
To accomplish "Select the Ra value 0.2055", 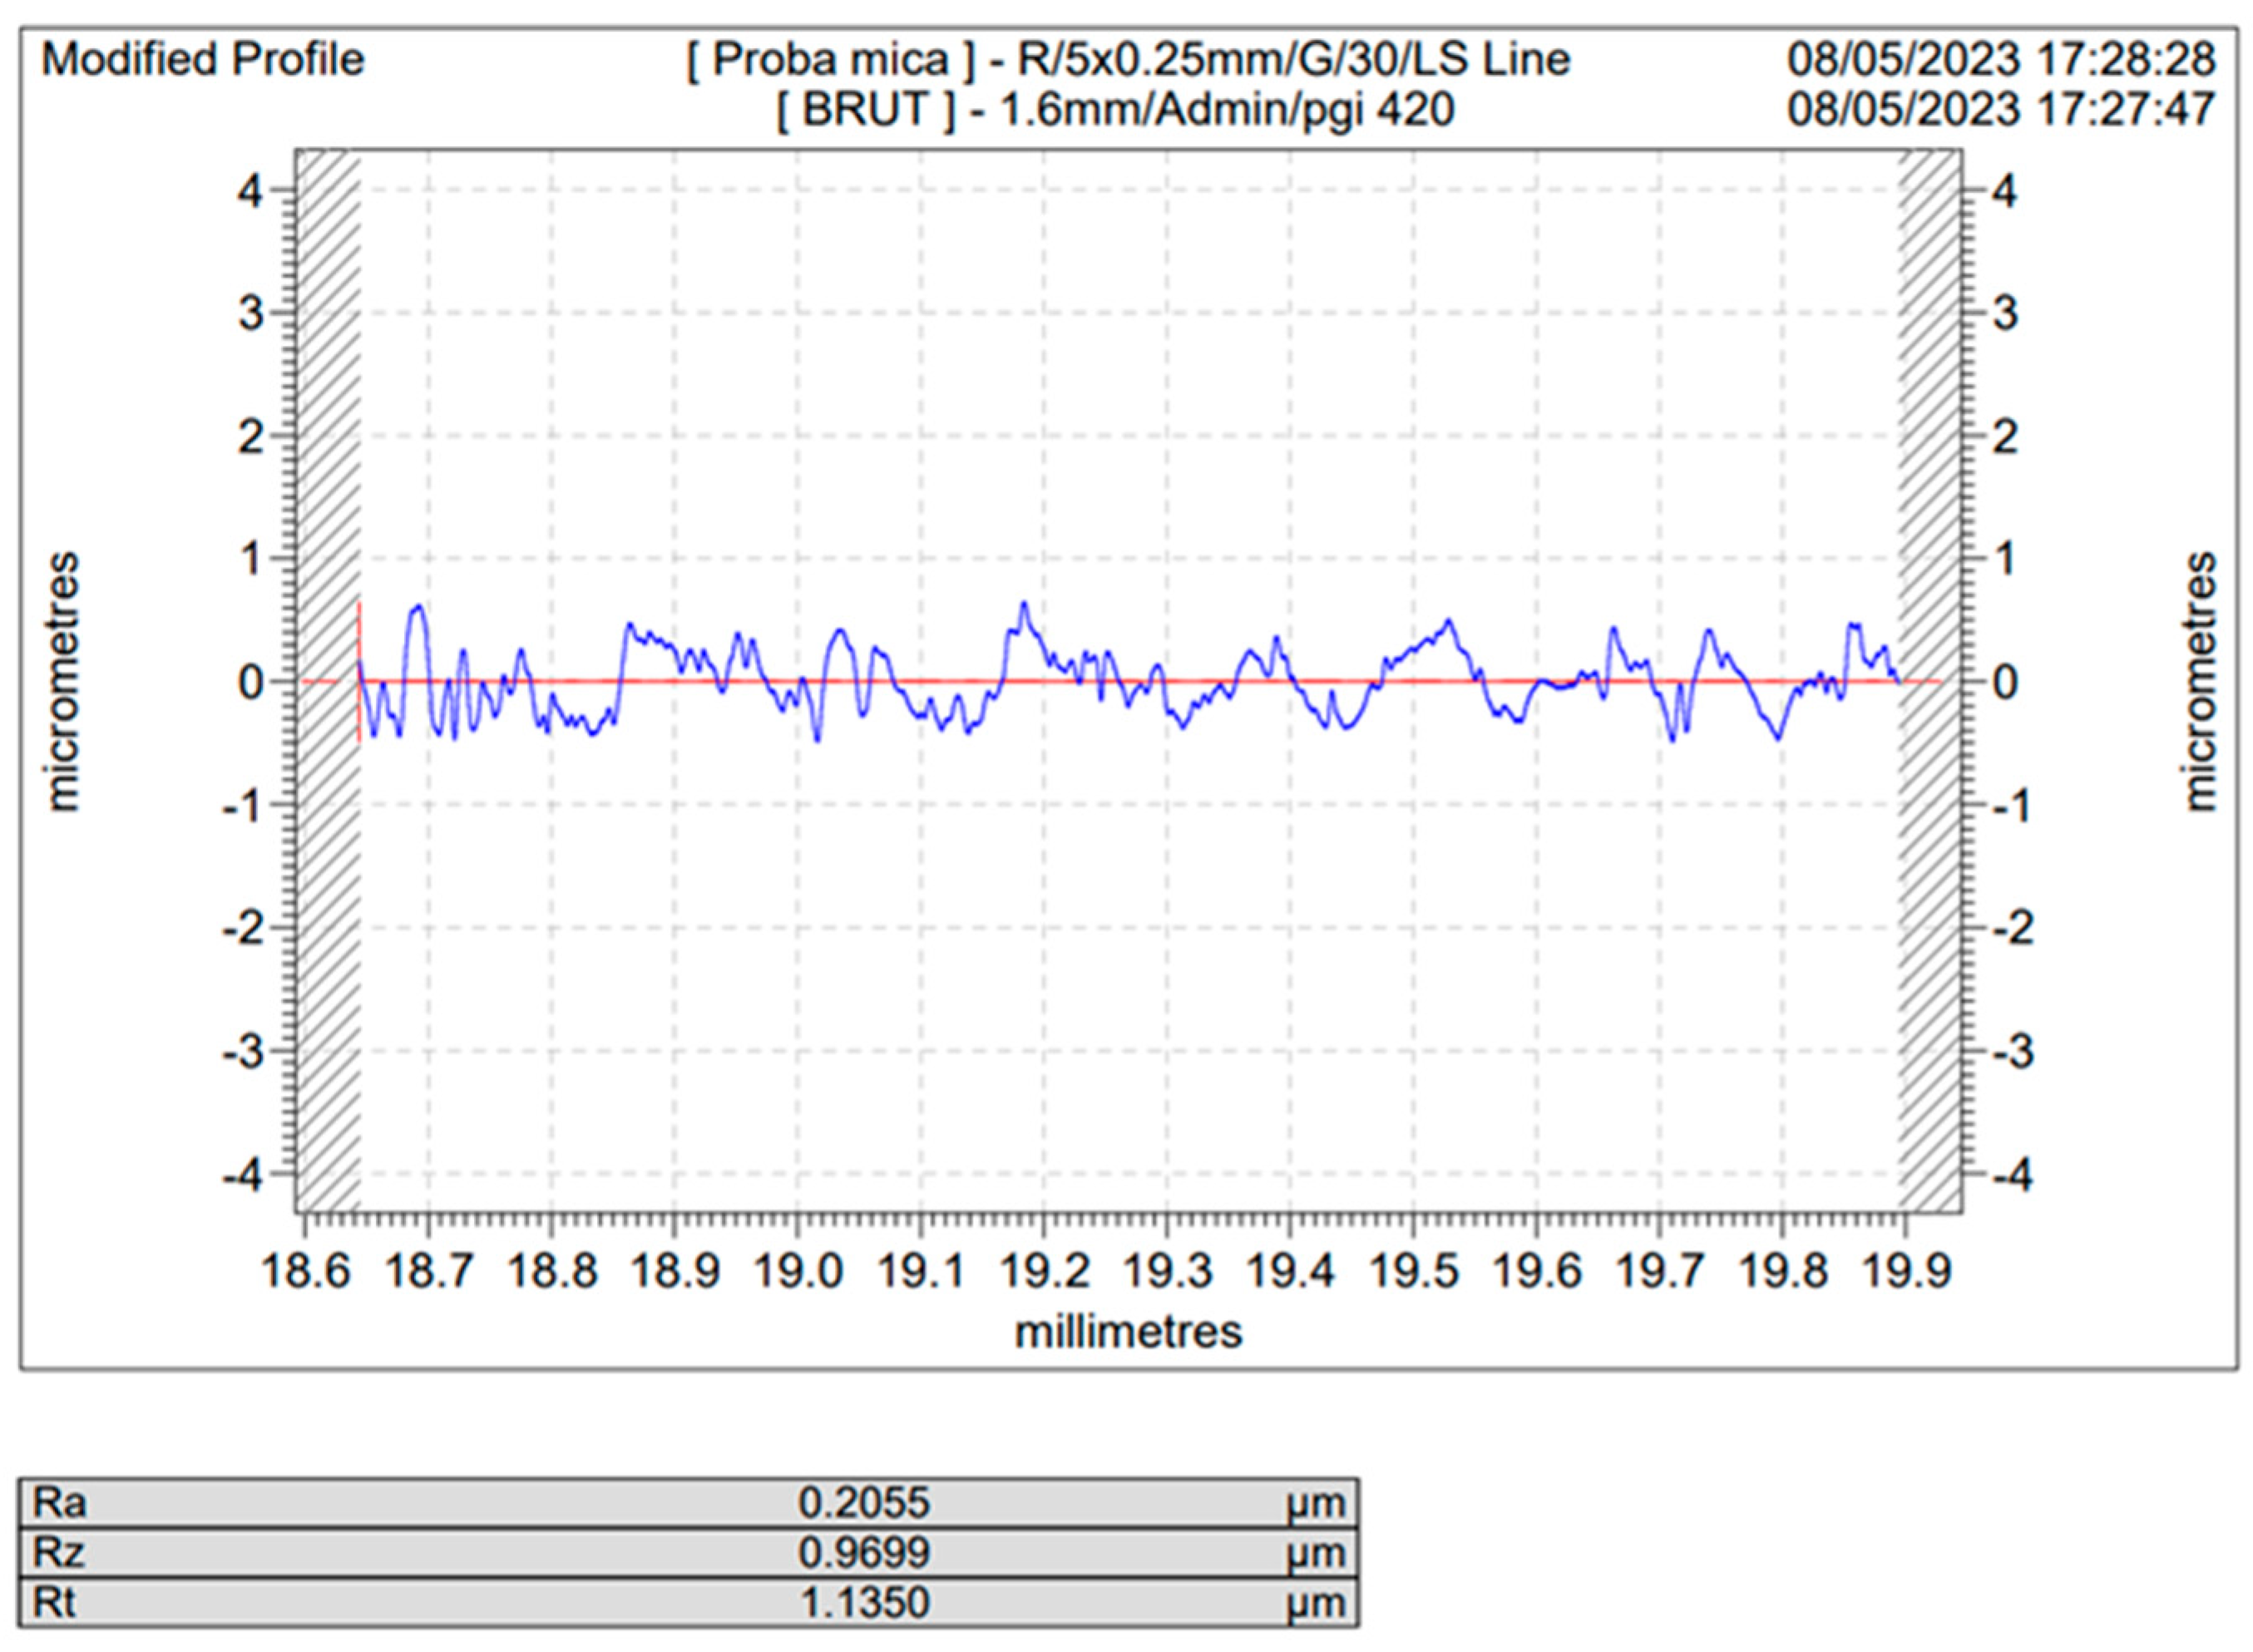I will 864,1502.
